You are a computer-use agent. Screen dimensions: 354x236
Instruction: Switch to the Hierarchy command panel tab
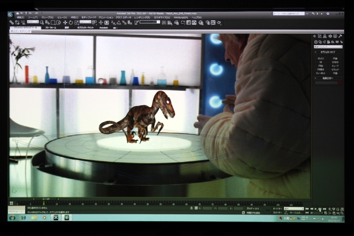tap(325, 36)
